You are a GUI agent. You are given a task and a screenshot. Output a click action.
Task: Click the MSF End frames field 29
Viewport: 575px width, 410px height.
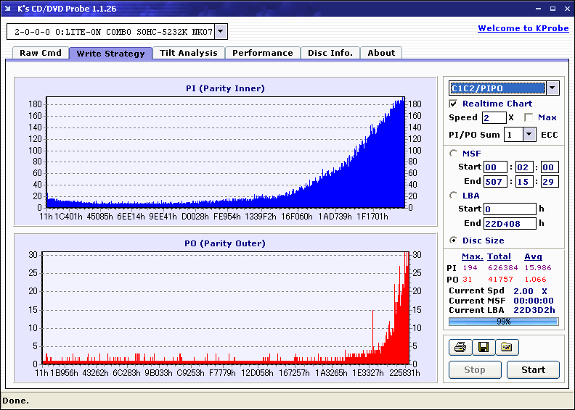[x=550, y=181]
